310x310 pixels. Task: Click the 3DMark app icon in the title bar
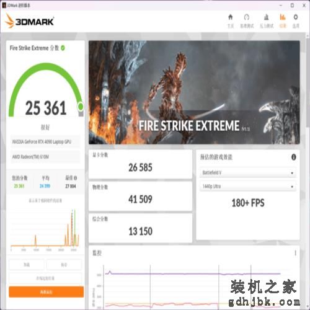pos(4,6)
